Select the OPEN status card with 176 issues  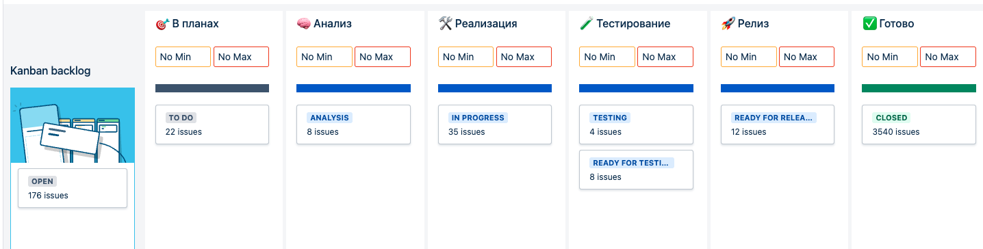[x=73, y=188]
